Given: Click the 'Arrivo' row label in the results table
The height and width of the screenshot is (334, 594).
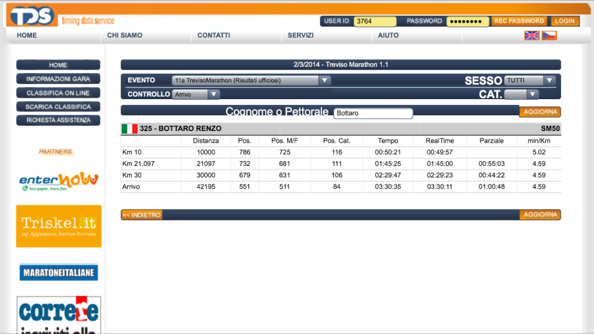Looking at the screenshot, I should coord(131,187).
